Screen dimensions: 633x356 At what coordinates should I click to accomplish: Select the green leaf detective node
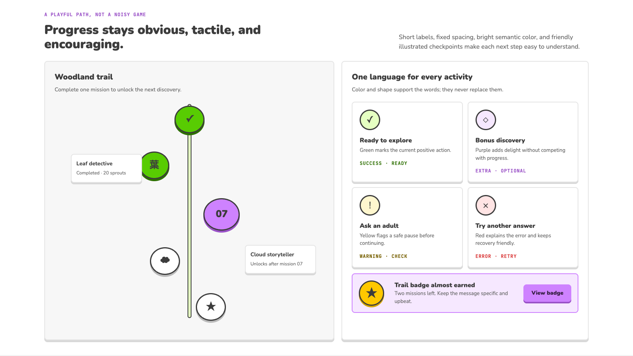pos(155,166)
